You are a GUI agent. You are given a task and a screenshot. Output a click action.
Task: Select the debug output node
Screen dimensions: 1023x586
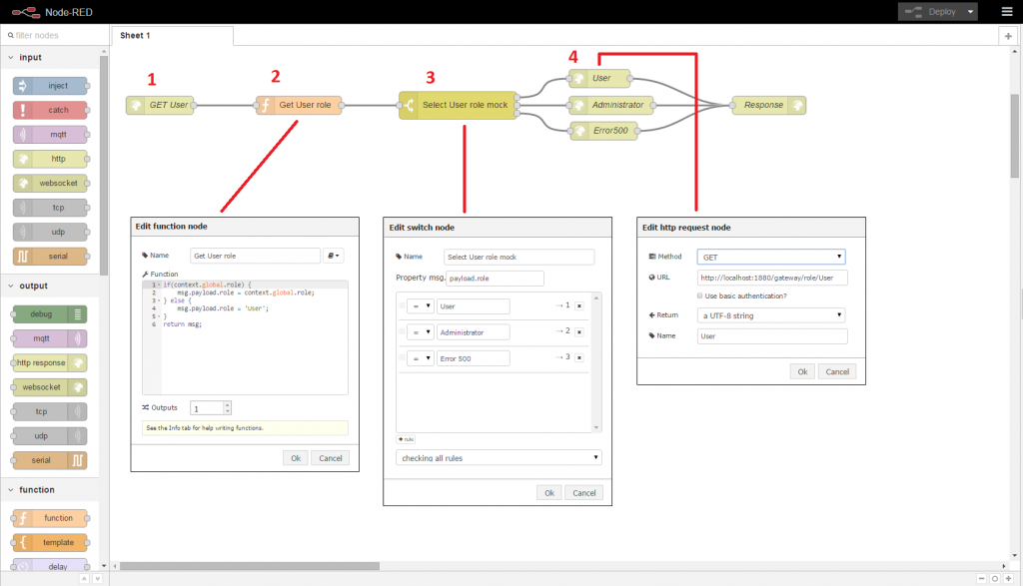50,314
